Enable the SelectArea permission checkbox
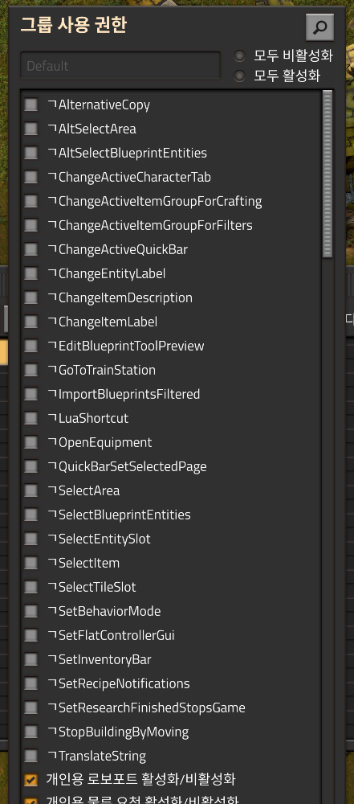 coord(31,490)
